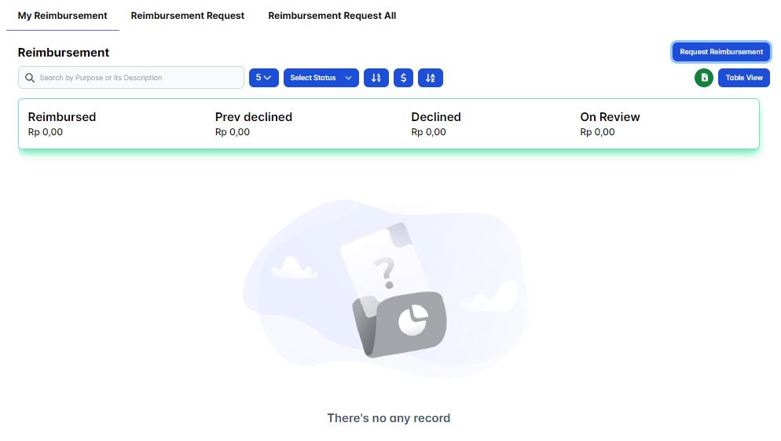Viewport: 781px width, 441px height.
Task: Click the "There's no any record" message
Action: click(389, 418)
